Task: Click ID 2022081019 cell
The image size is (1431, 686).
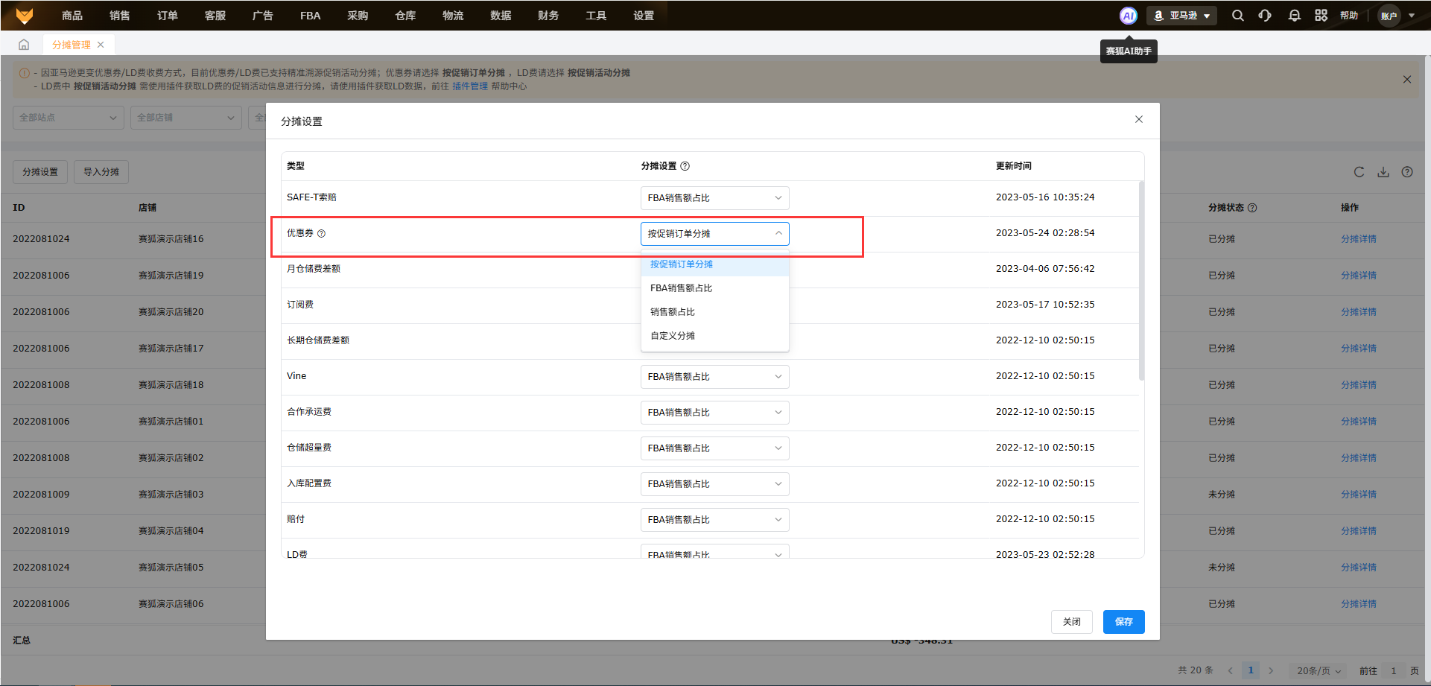Action: pyautogui.click(x=41, y=531)
